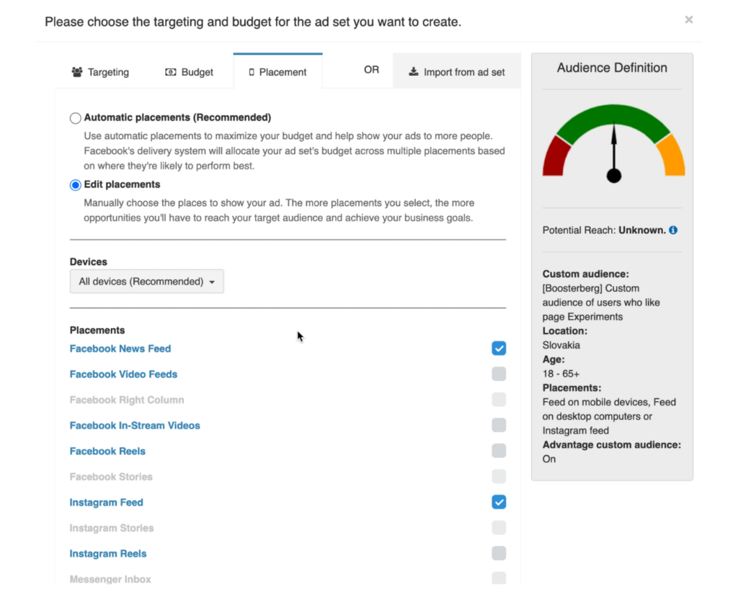738x592 pixels.
Task: Check the Facebook Right Column checkbox
Action: click(x=499, y=400)
